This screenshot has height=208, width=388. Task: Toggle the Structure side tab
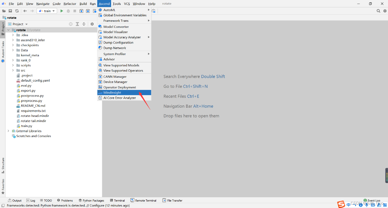[3, 165]
